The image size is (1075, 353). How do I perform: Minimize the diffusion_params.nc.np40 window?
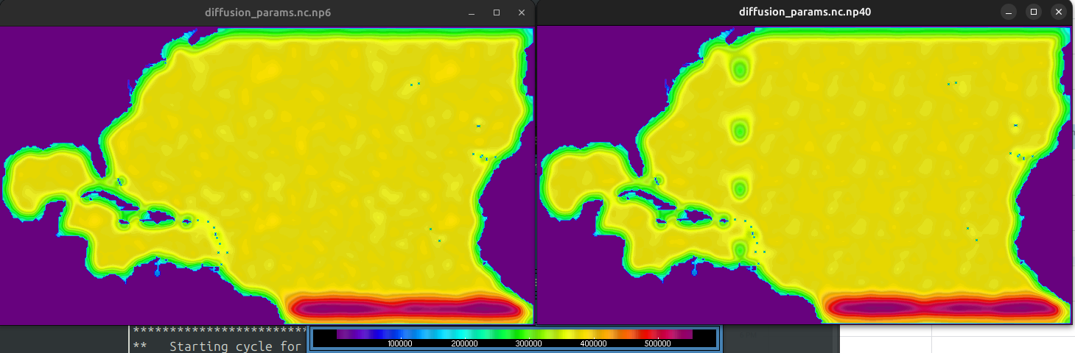(x=1010, y=12)
